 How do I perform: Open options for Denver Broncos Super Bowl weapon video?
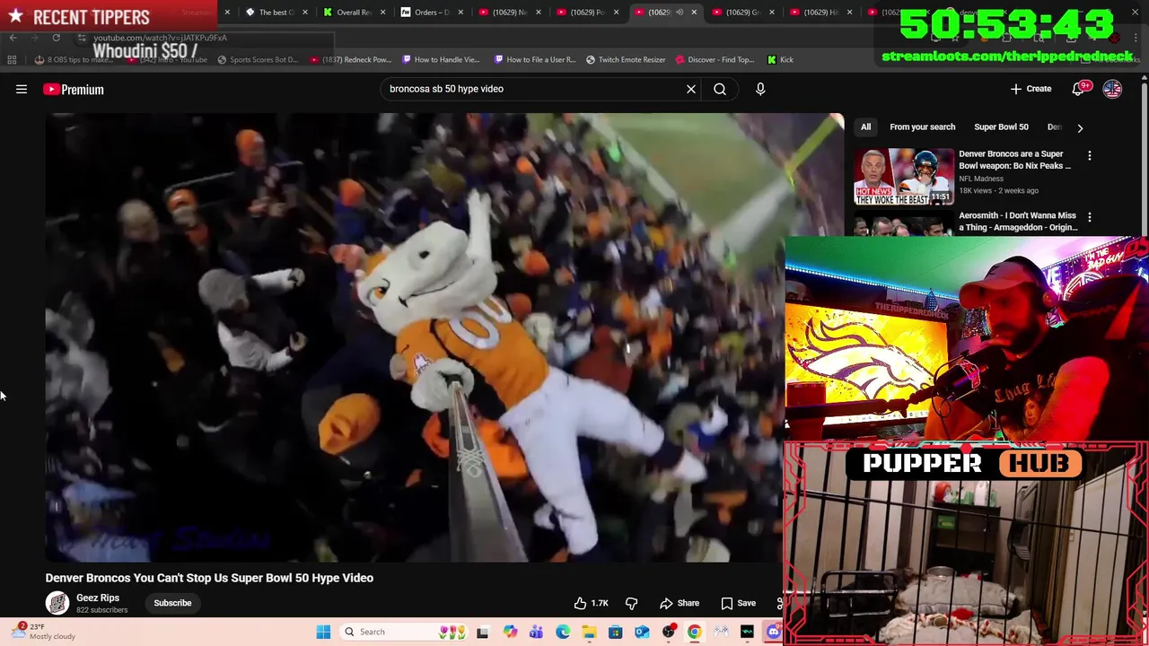click(x=1090, y=155)
